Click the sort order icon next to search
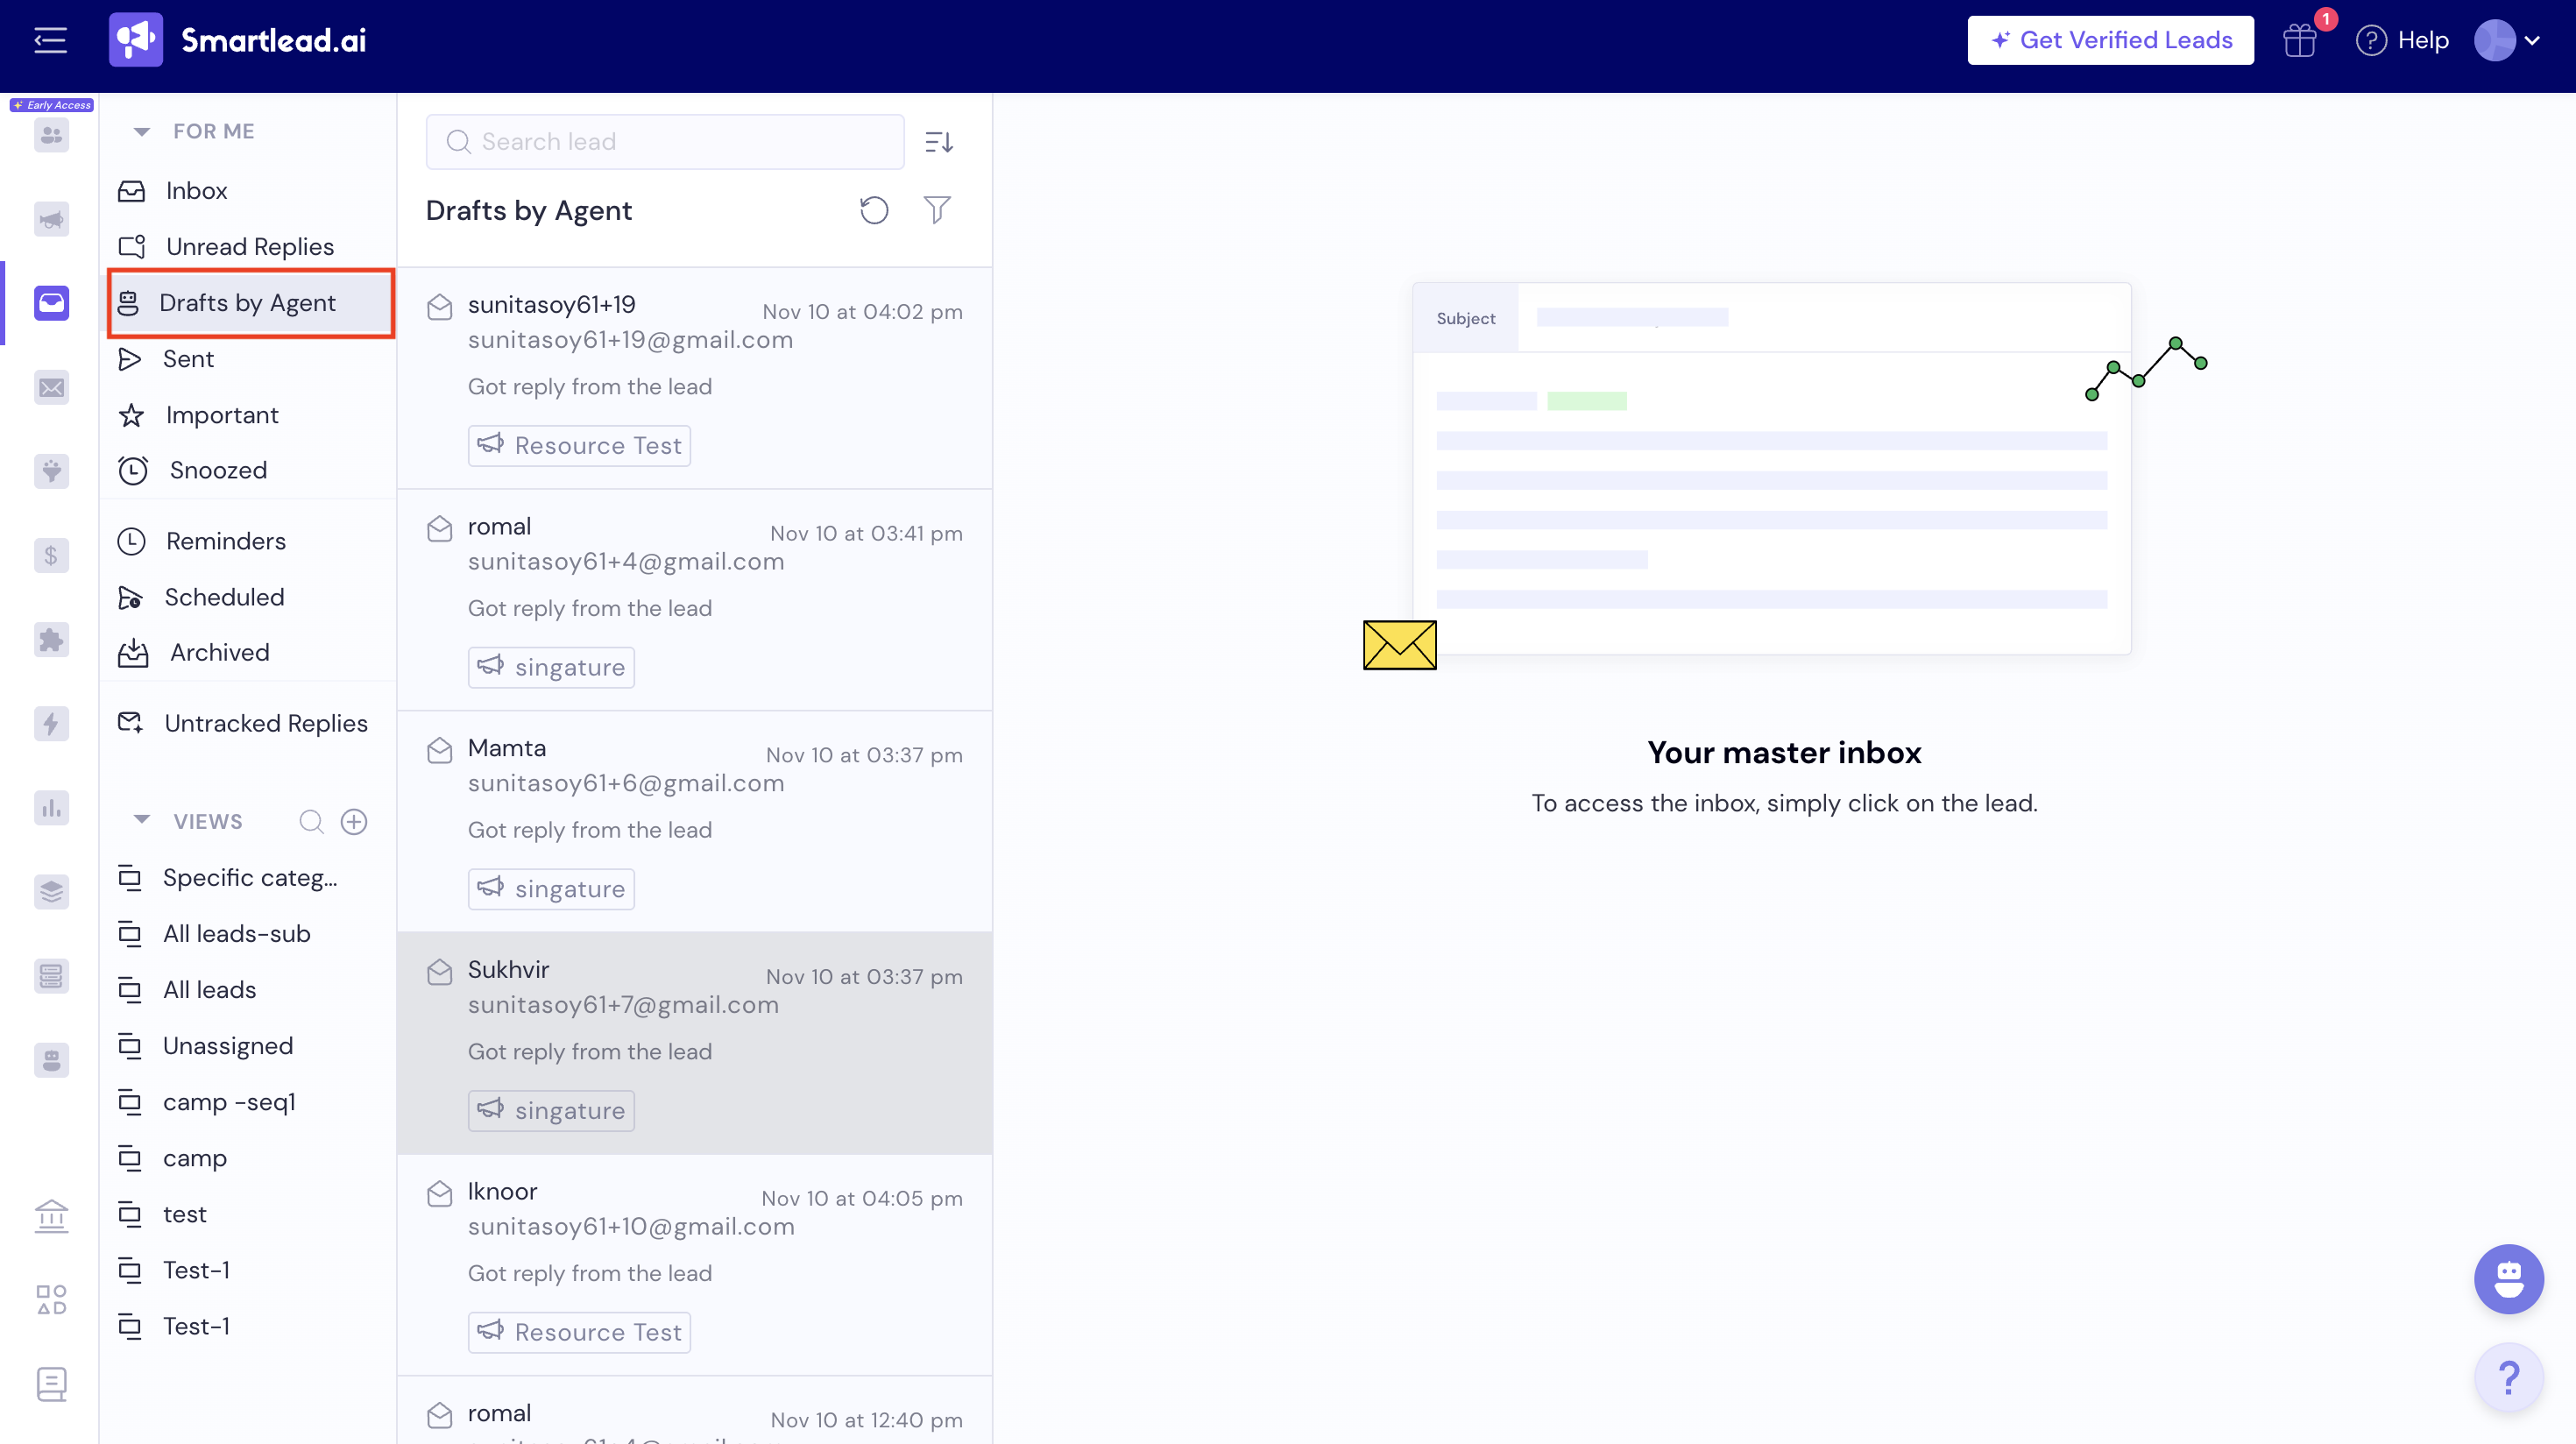Screen dimensions: 2576x1444 (x=938, y=142)
